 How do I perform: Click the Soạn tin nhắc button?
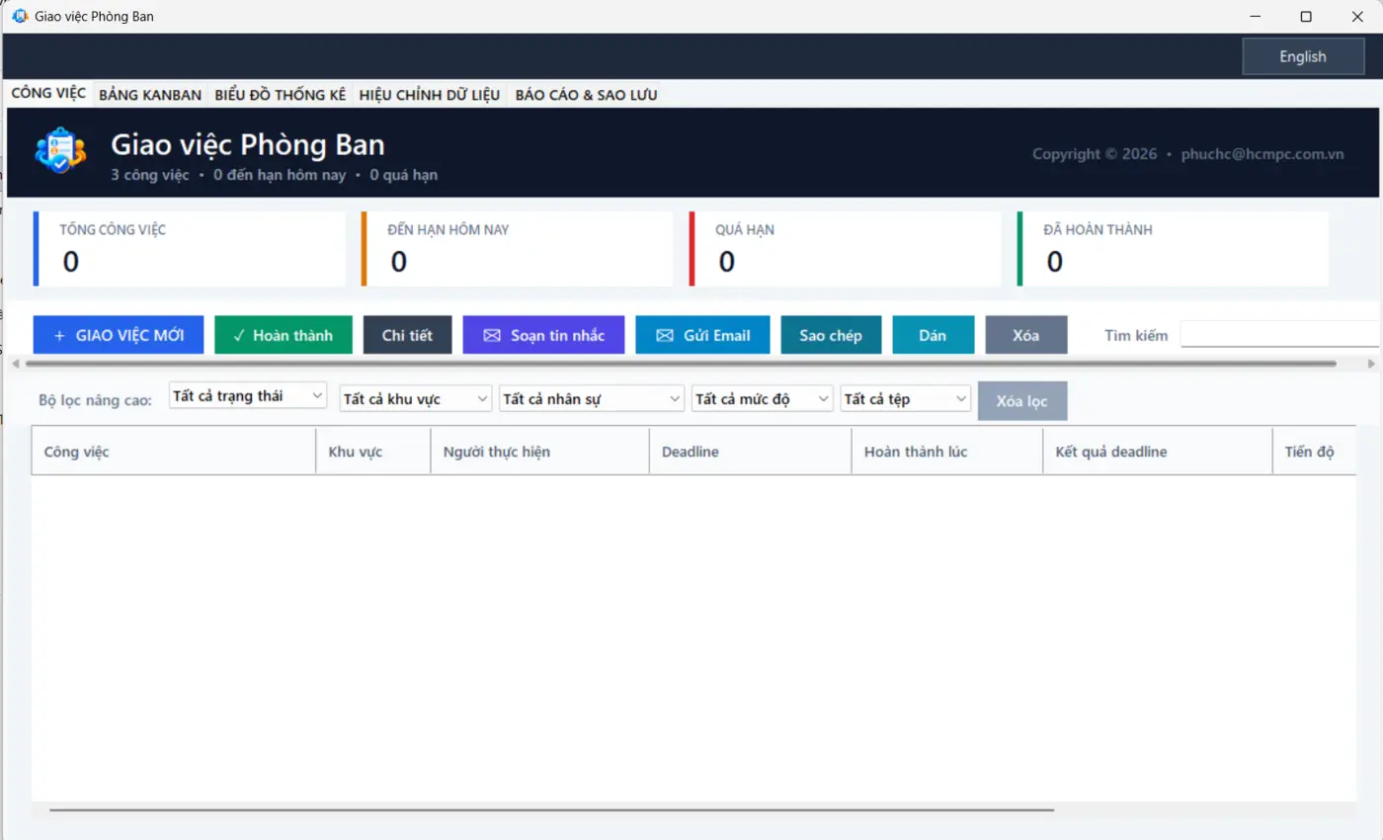pyautogui.click(x=544, y=335)
